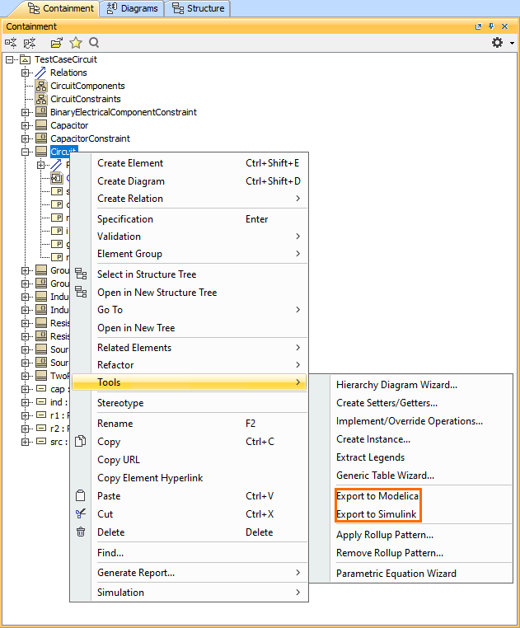Open the Related Elements submenu
520x628 pixels.
[189, 348]
